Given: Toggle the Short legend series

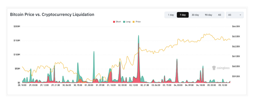Looking at the screenshot, I should point(117,22).
